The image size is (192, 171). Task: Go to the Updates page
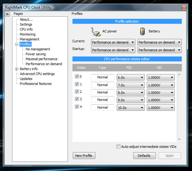pos(26,79)
